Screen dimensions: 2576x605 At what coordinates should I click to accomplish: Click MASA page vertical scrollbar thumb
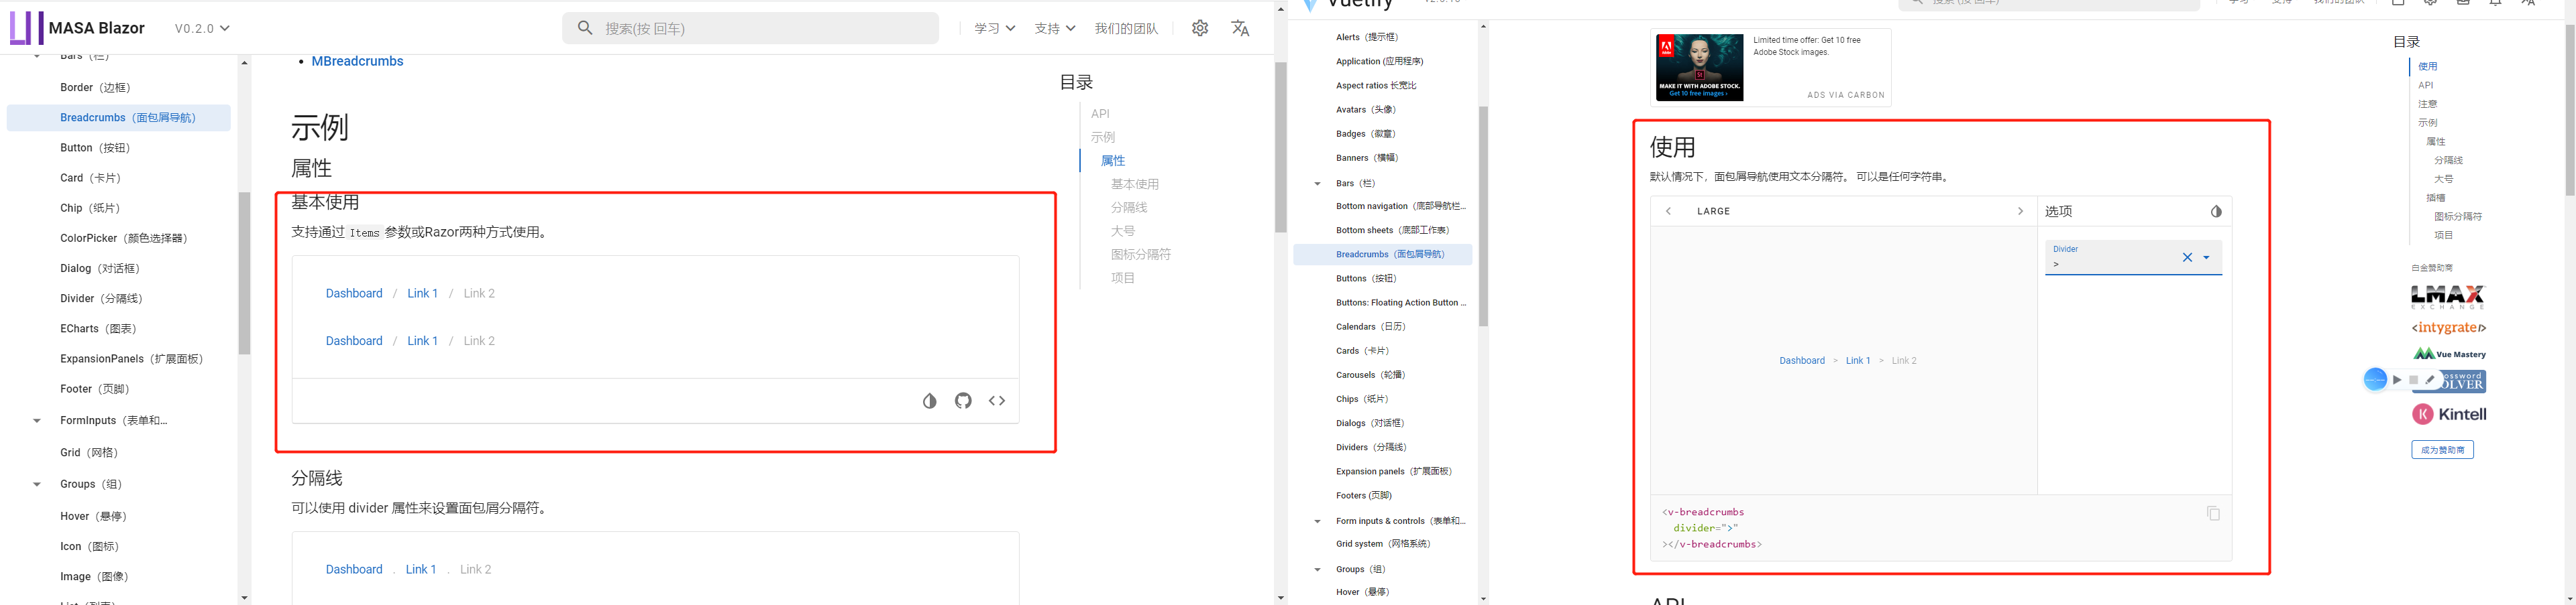click(x=1280, y=147)
